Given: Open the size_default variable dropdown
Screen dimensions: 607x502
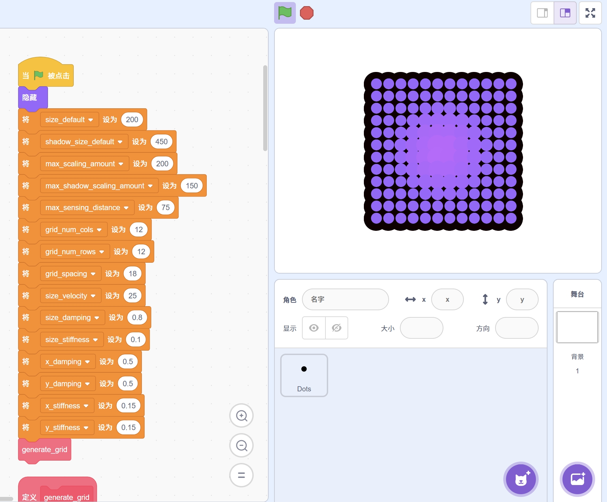Looking at the screenshot, I should tap(90, 120).
